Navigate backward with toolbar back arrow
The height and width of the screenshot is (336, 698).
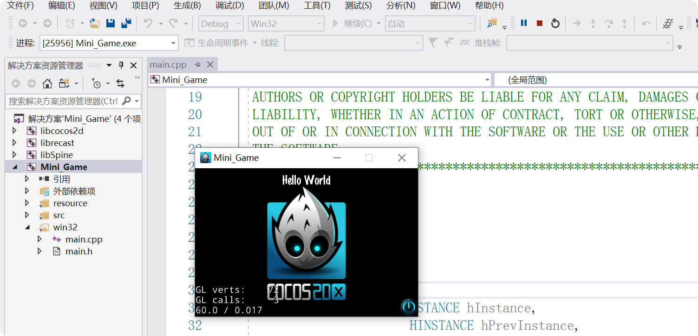(x=22, y=23)
